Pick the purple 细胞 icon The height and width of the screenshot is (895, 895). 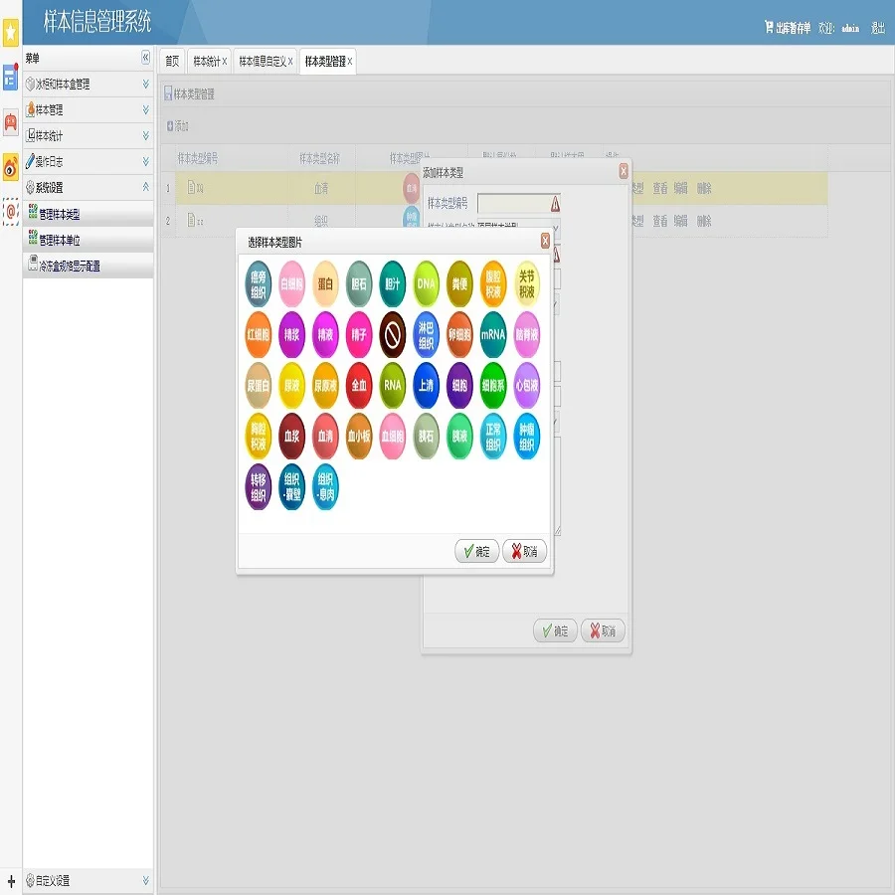[460, 385]
